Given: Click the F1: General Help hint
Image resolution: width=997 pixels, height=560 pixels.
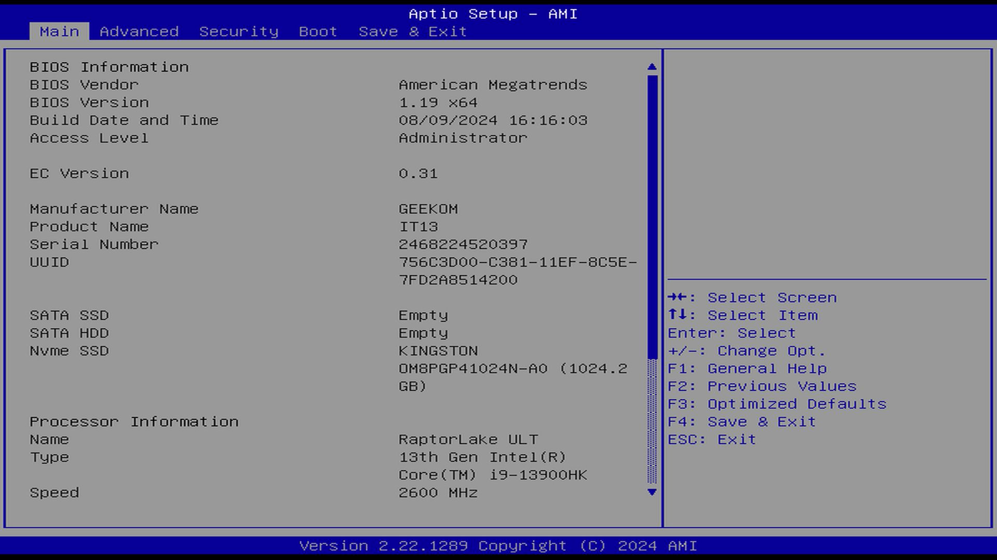Looking at the screenshot, I should coord(747,369).
